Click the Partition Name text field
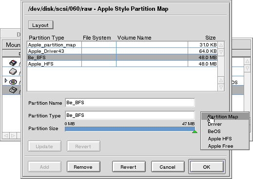 [x=130, y=103]
